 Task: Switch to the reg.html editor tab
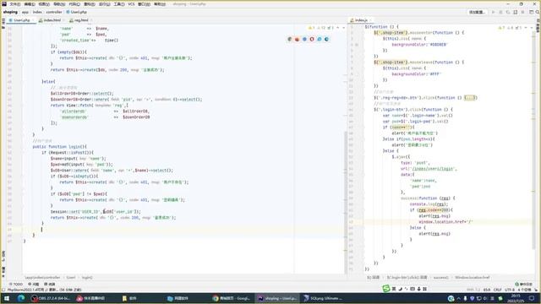[81, 20]
